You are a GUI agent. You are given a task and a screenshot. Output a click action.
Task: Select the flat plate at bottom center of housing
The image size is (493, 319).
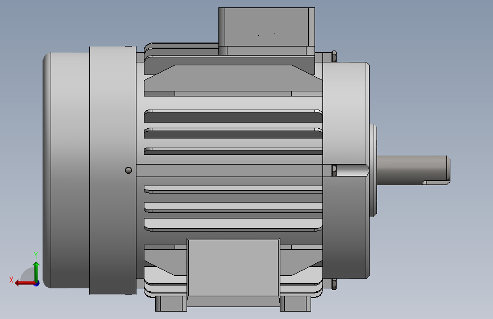pyautogui.click(x=233, y=267)
